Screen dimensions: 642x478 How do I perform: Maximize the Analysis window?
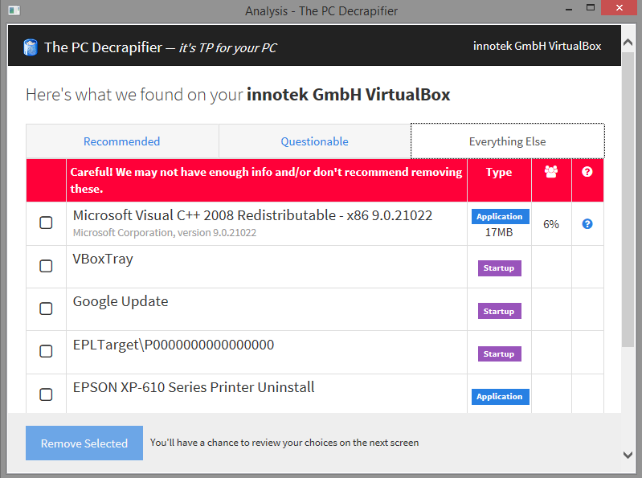tap(591, 8)
